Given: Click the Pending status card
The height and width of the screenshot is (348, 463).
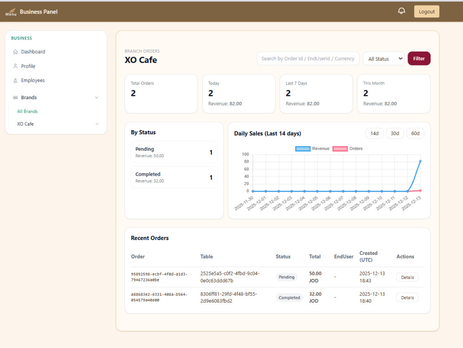Looking at the screenshot, I should (174, 152).
